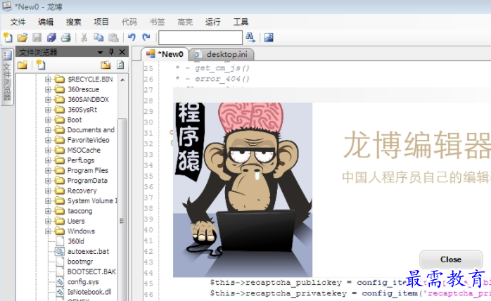The height and width of the screenshot is (301, 491).
Task: Click the binoculars Find icon
Action: coord(250,37)
